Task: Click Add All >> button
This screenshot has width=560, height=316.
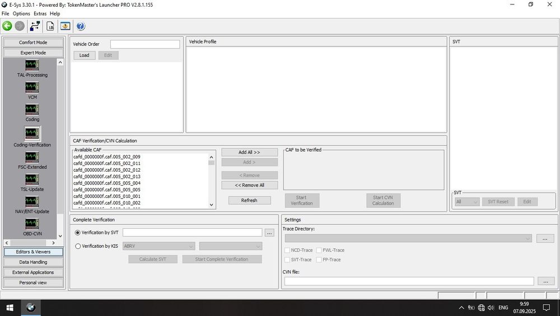Action: click(249, 152)
